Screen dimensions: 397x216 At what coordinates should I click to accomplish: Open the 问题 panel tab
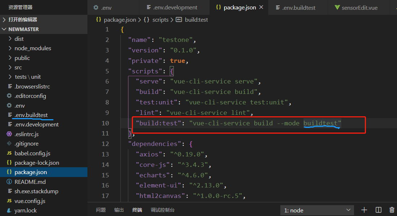101,210
